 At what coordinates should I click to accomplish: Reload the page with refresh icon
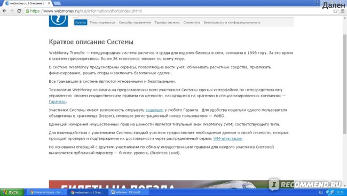click(19, 11)
